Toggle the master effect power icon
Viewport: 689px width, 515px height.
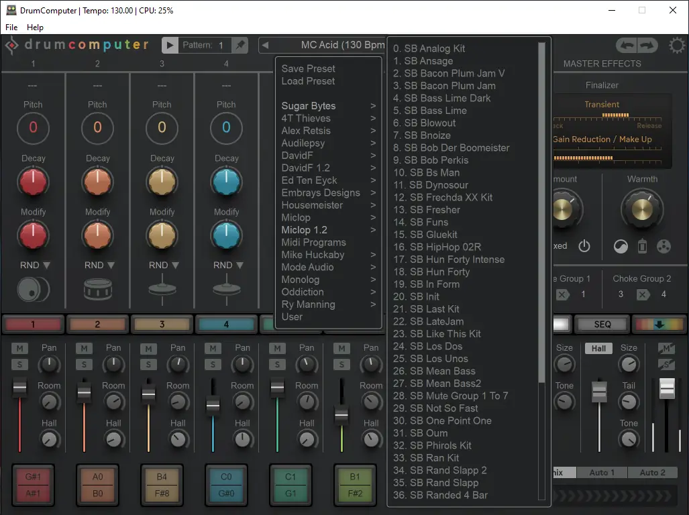[584, 246]
